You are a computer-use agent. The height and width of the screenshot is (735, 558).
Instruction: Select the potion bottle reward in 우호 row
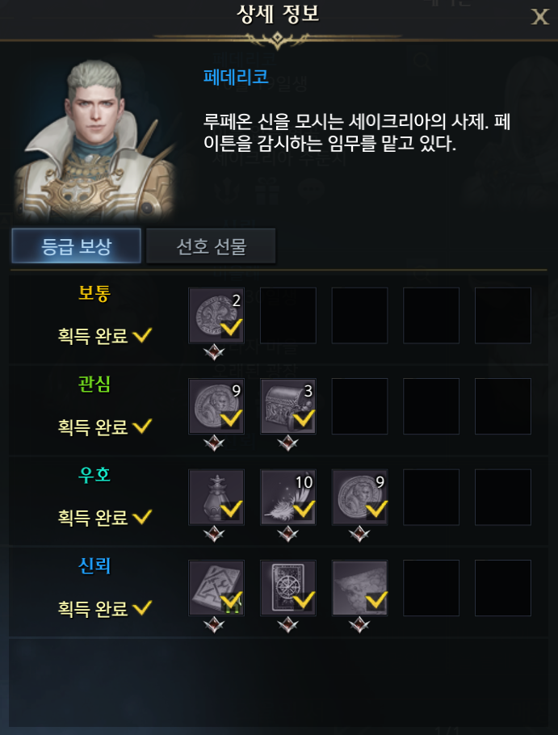point(216,497)
